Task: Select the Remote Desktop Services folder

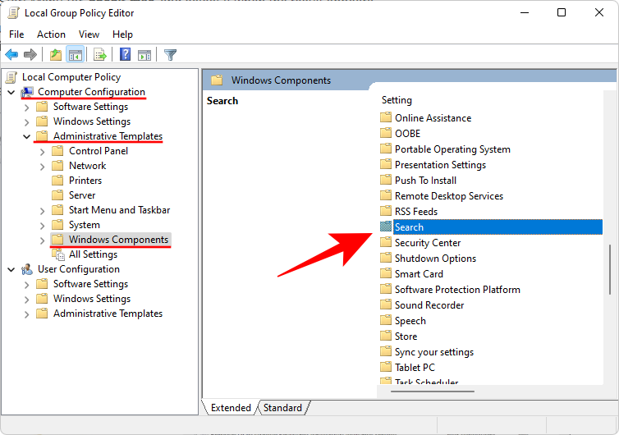Action: pyautogui.click(x=448, y=196)
